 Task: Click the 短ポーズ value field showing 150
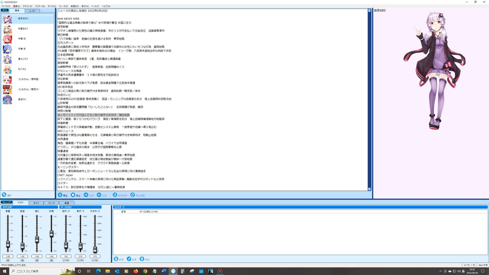pyautogui.click(x=66, y=256)
